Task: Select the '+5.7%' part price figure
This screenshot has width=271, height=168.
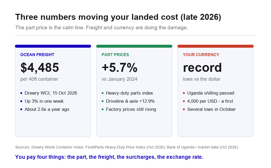Action: click(120, 67)
